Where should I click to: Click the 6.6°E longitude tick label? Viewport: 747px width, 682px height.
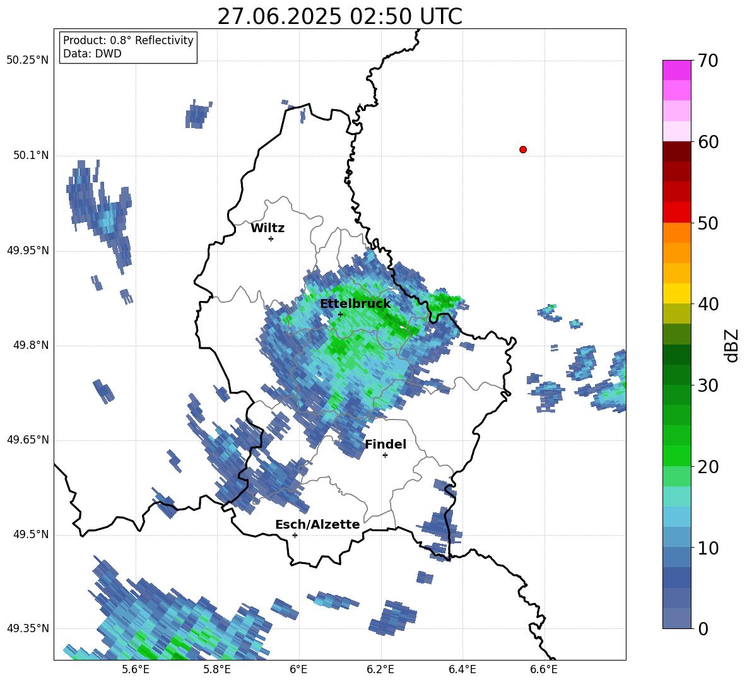pyautogui.click(x=544, y=669)
